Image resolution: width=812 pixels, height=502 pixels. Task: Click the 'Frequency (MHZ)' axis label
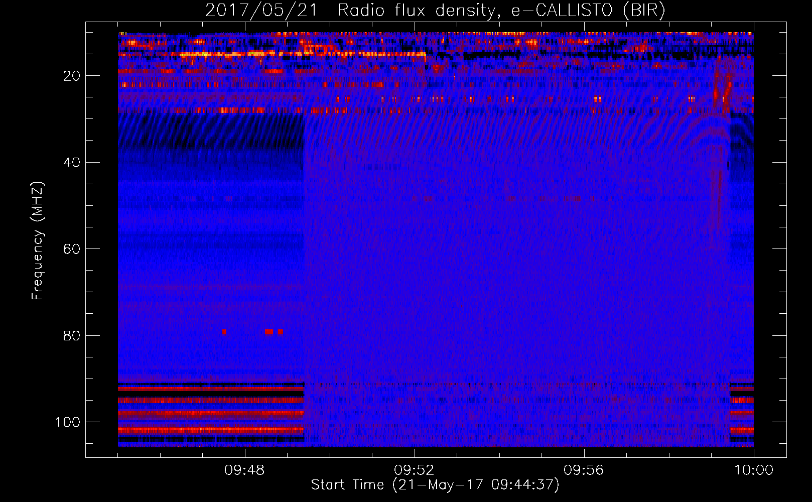[38, 241]
